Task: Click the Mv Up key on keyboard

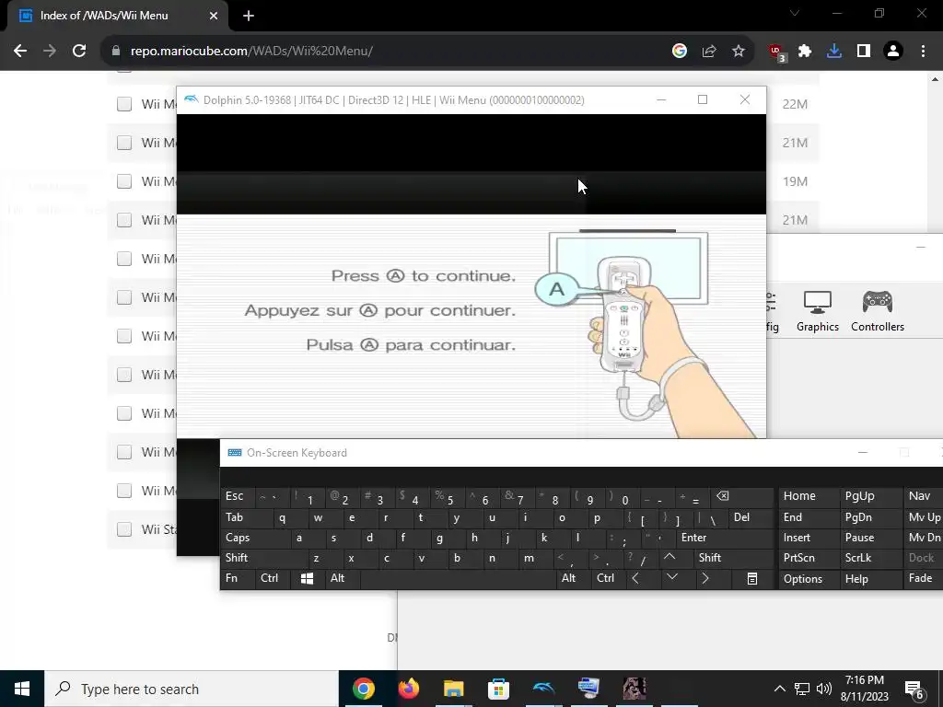Action: [x=924, y=517]
